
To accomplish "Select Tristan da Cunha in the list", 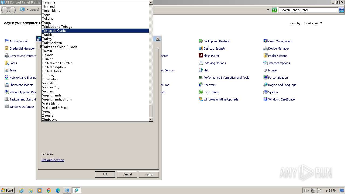I will click(95, 31).
